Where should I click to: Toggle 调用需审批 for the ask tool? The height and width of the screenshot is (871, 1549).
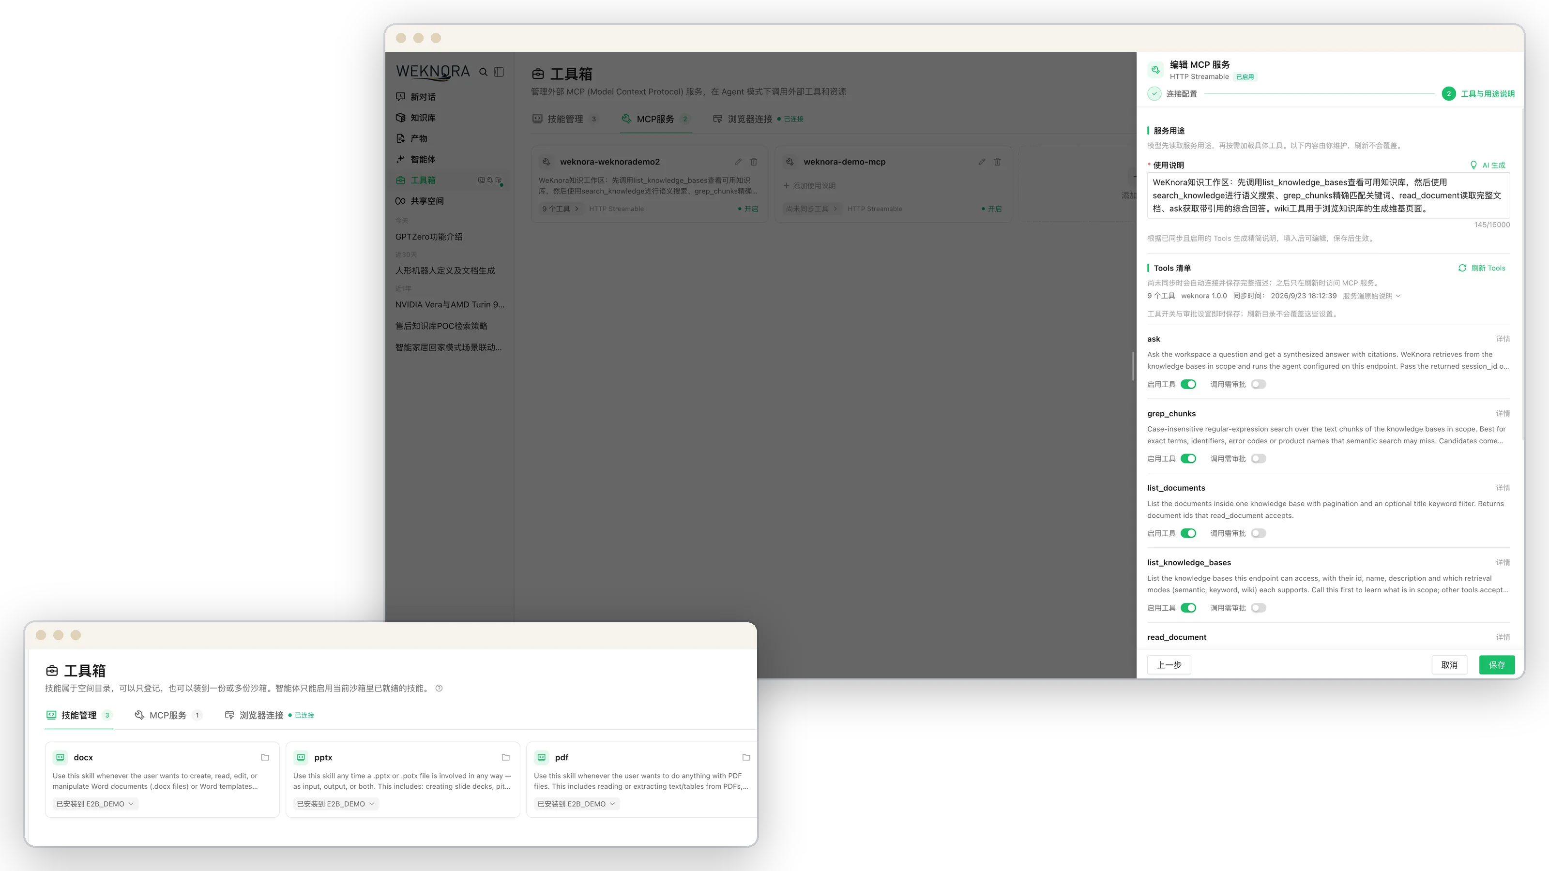coord(1259,384)
